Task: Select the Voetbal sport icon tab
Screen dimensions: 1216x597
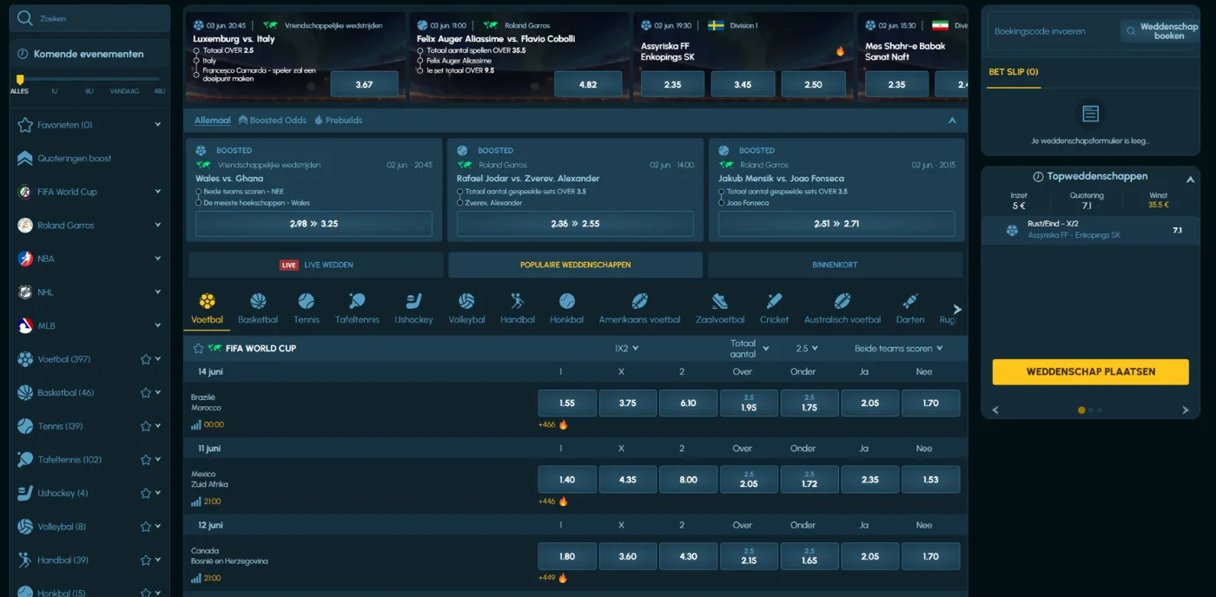Action: pyautogui.click(x=207, y=309)
